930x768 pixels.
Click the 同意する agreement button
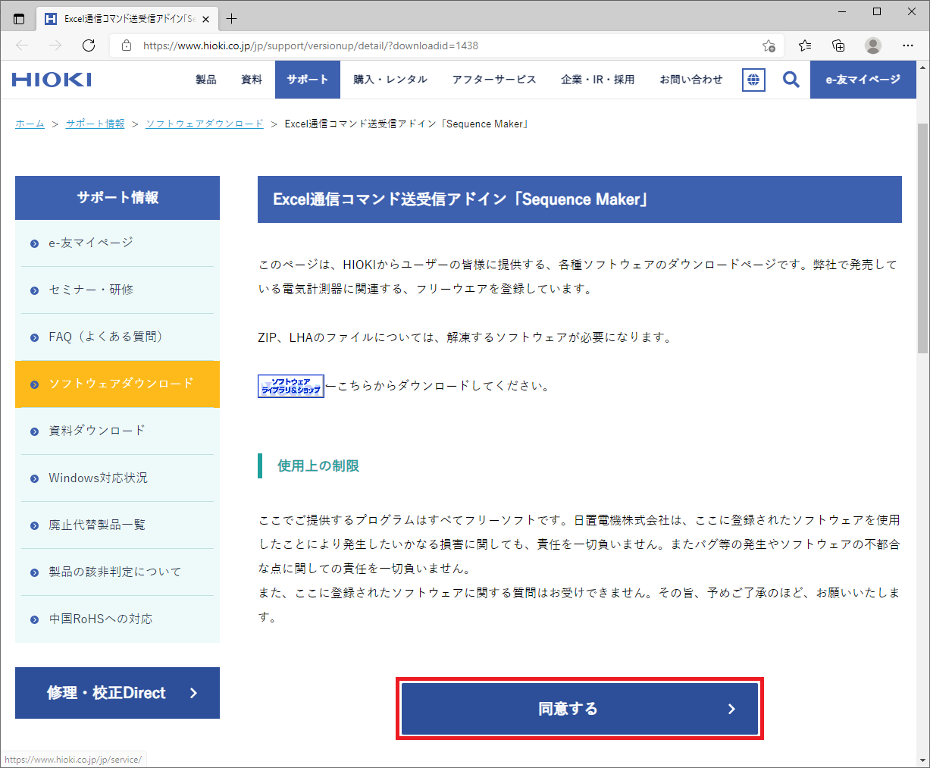coord(579,709)
